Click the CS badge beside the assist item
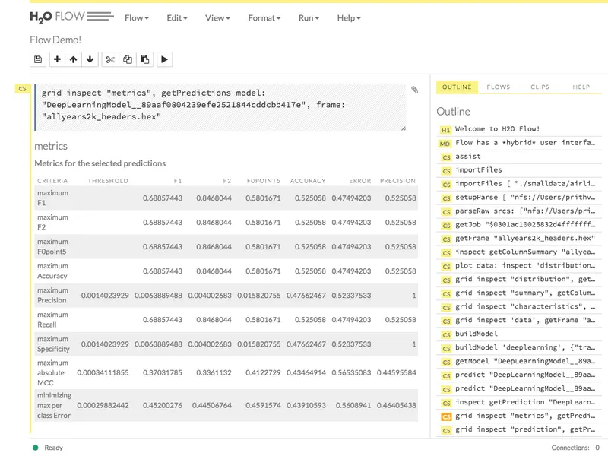 [x=446, y=157]
